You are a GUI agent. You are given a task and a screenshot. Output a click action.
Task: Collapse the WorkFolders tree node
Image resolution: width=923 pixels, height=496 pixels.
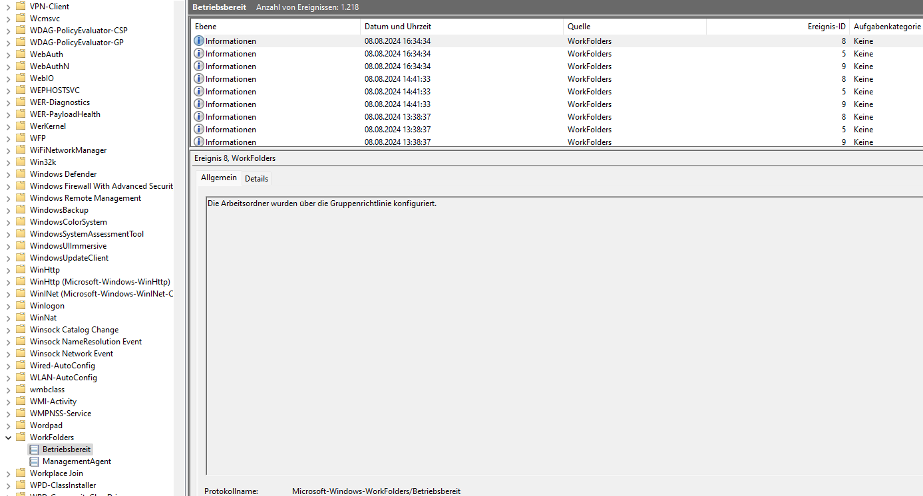click(x=8, y=437)
